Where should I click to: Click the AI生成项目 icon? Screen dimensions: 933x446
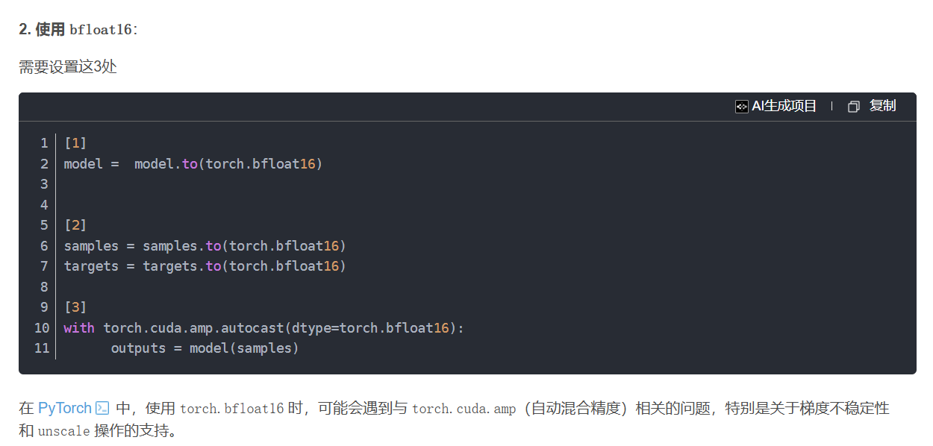click(741, 106)
